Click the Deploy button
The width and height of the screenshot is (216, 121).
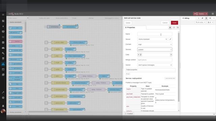coord(199,14)
